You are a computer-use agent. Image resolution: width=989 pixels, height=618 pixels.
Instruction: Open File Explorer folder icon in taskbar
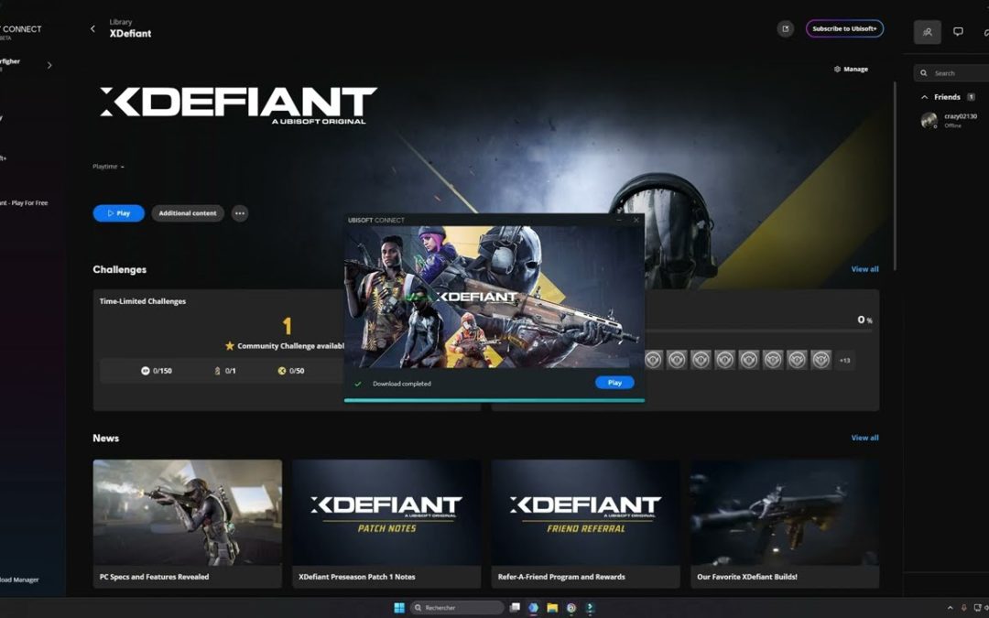point(552,607)
